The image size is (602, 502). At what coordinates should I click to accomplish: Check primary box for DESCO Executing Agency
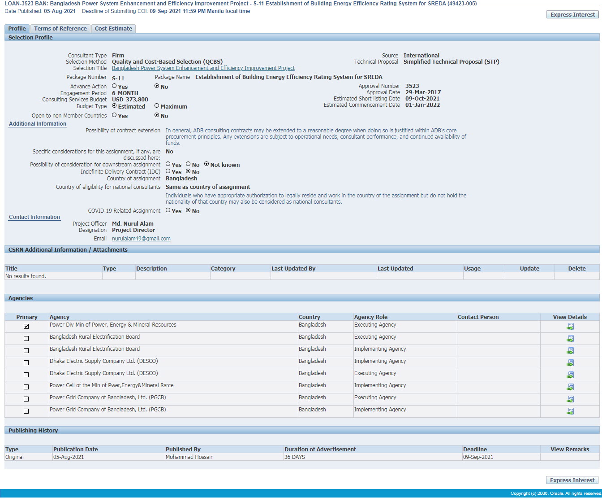point(26,375)
